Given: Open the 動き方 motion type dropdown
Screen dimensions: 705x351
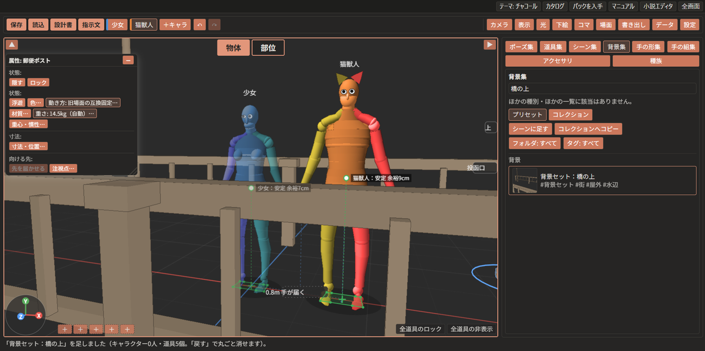Looking at the screenshot, I should point(83,102).
